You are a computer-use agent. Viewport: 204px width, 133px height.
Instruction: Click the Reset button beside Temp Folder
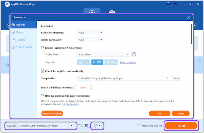177,78
